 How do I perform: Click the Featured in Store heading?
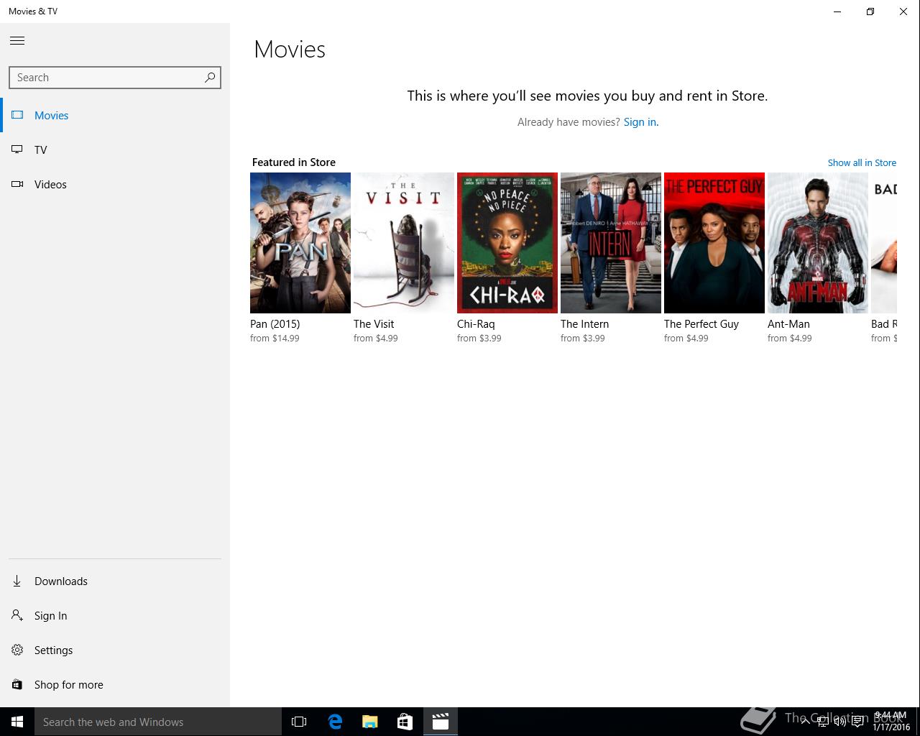click(x=294, y=162)
